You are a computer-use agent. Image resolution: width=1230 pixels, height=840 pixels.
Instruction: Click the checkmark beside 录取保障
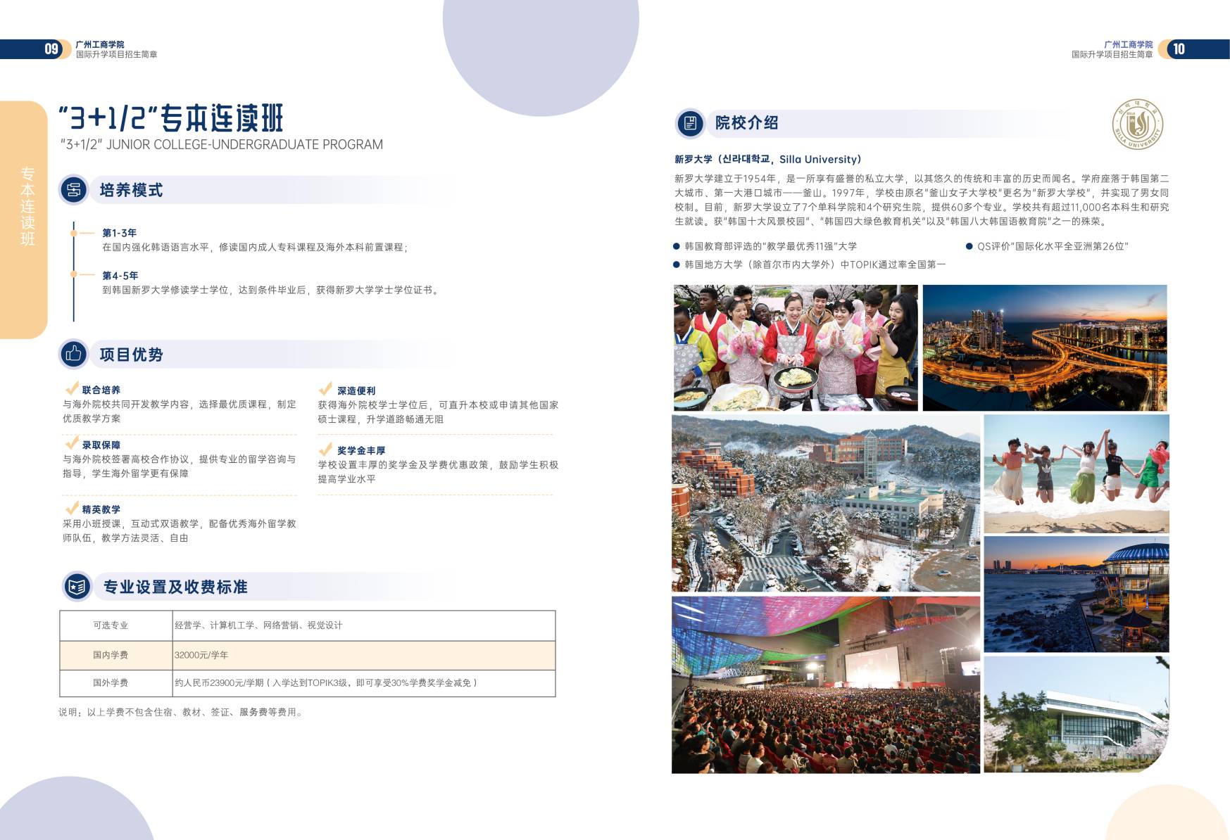pyautogui.click(x=72, y=443)
